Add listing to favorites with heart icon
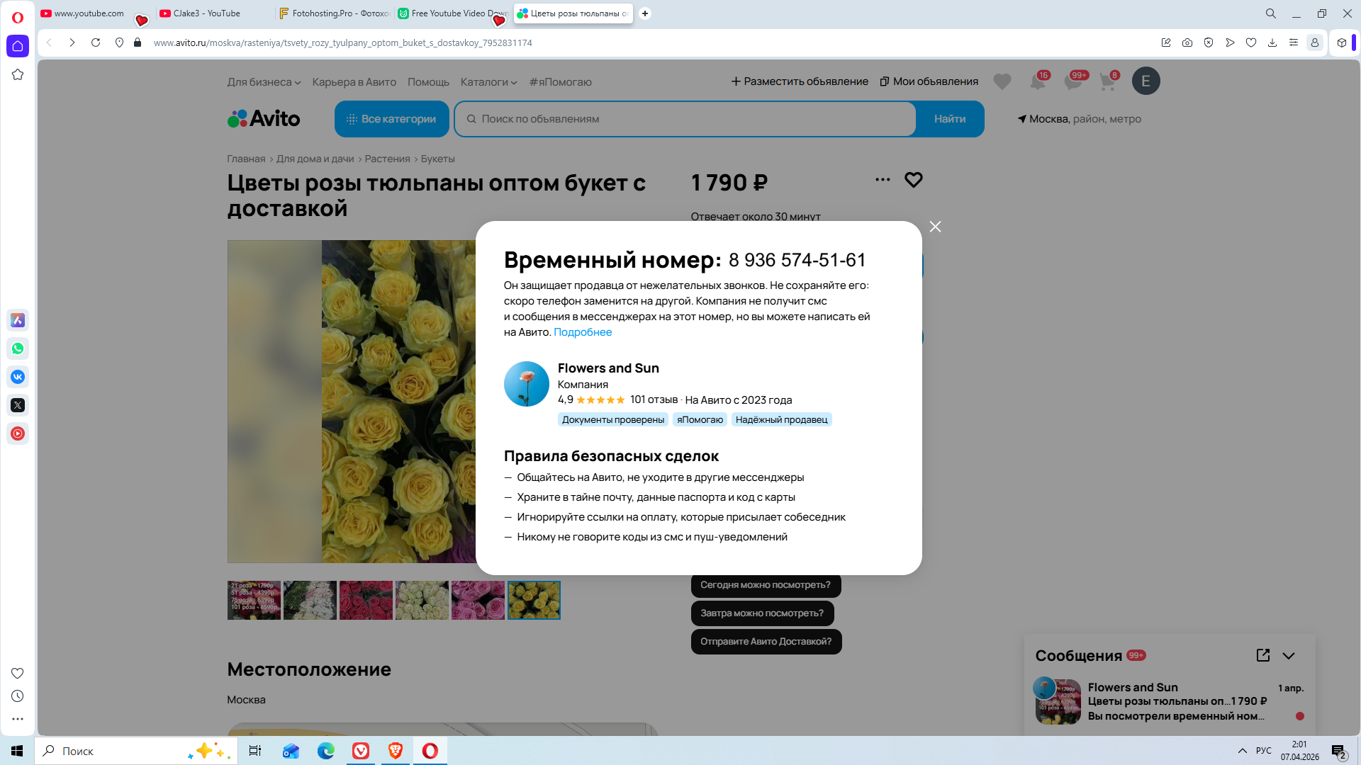Viewport: 1361px width, 765px height. (x=913, y=180)
